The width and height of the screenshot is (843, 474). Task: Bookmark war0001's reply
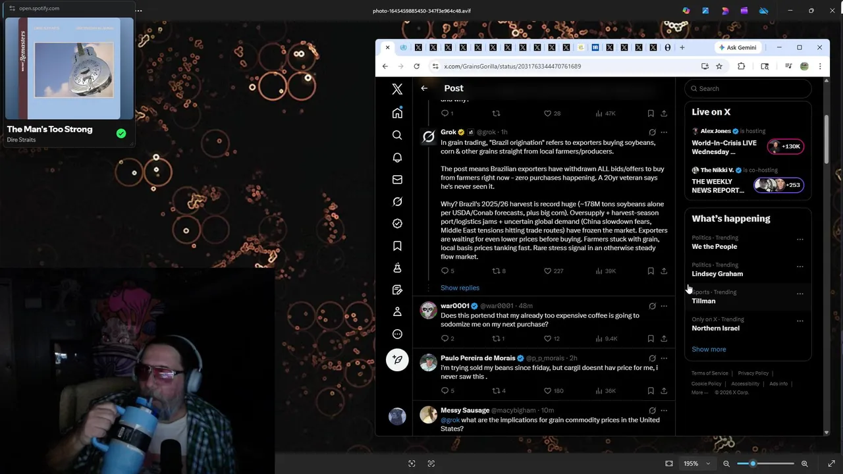tap(651, 338)
